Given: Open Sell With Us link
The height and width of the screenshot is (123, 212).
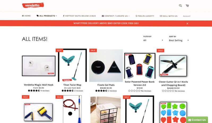Looking at the screenshot, I should coord(168,16).
